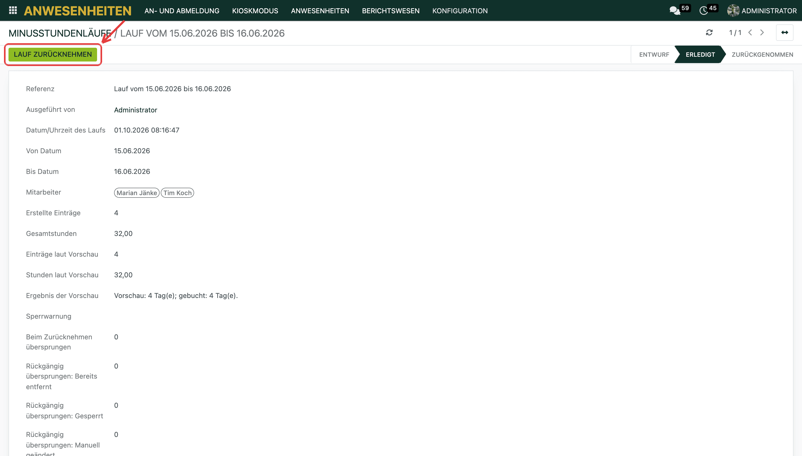Open the chat messages icon with 59 badge
This screenshot has width=802, height=456.
(x=675, y=11)
